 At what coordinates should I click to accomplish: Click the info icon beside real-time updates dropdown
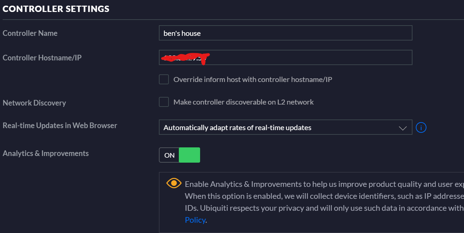coord(421,127)
